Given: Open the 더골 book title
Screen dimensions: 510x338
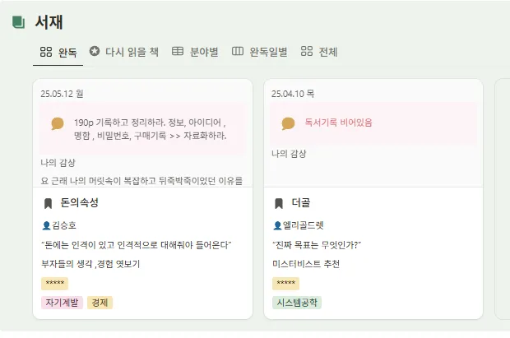Looking at the screenshot, I should 301,203.
